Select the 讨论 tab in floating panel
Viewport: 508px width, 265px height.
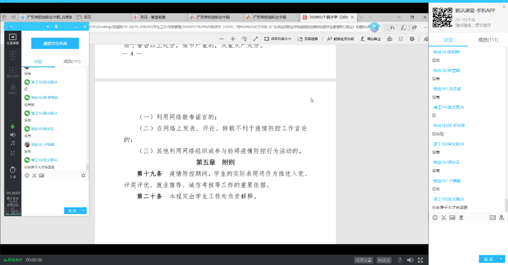point(38,62)
